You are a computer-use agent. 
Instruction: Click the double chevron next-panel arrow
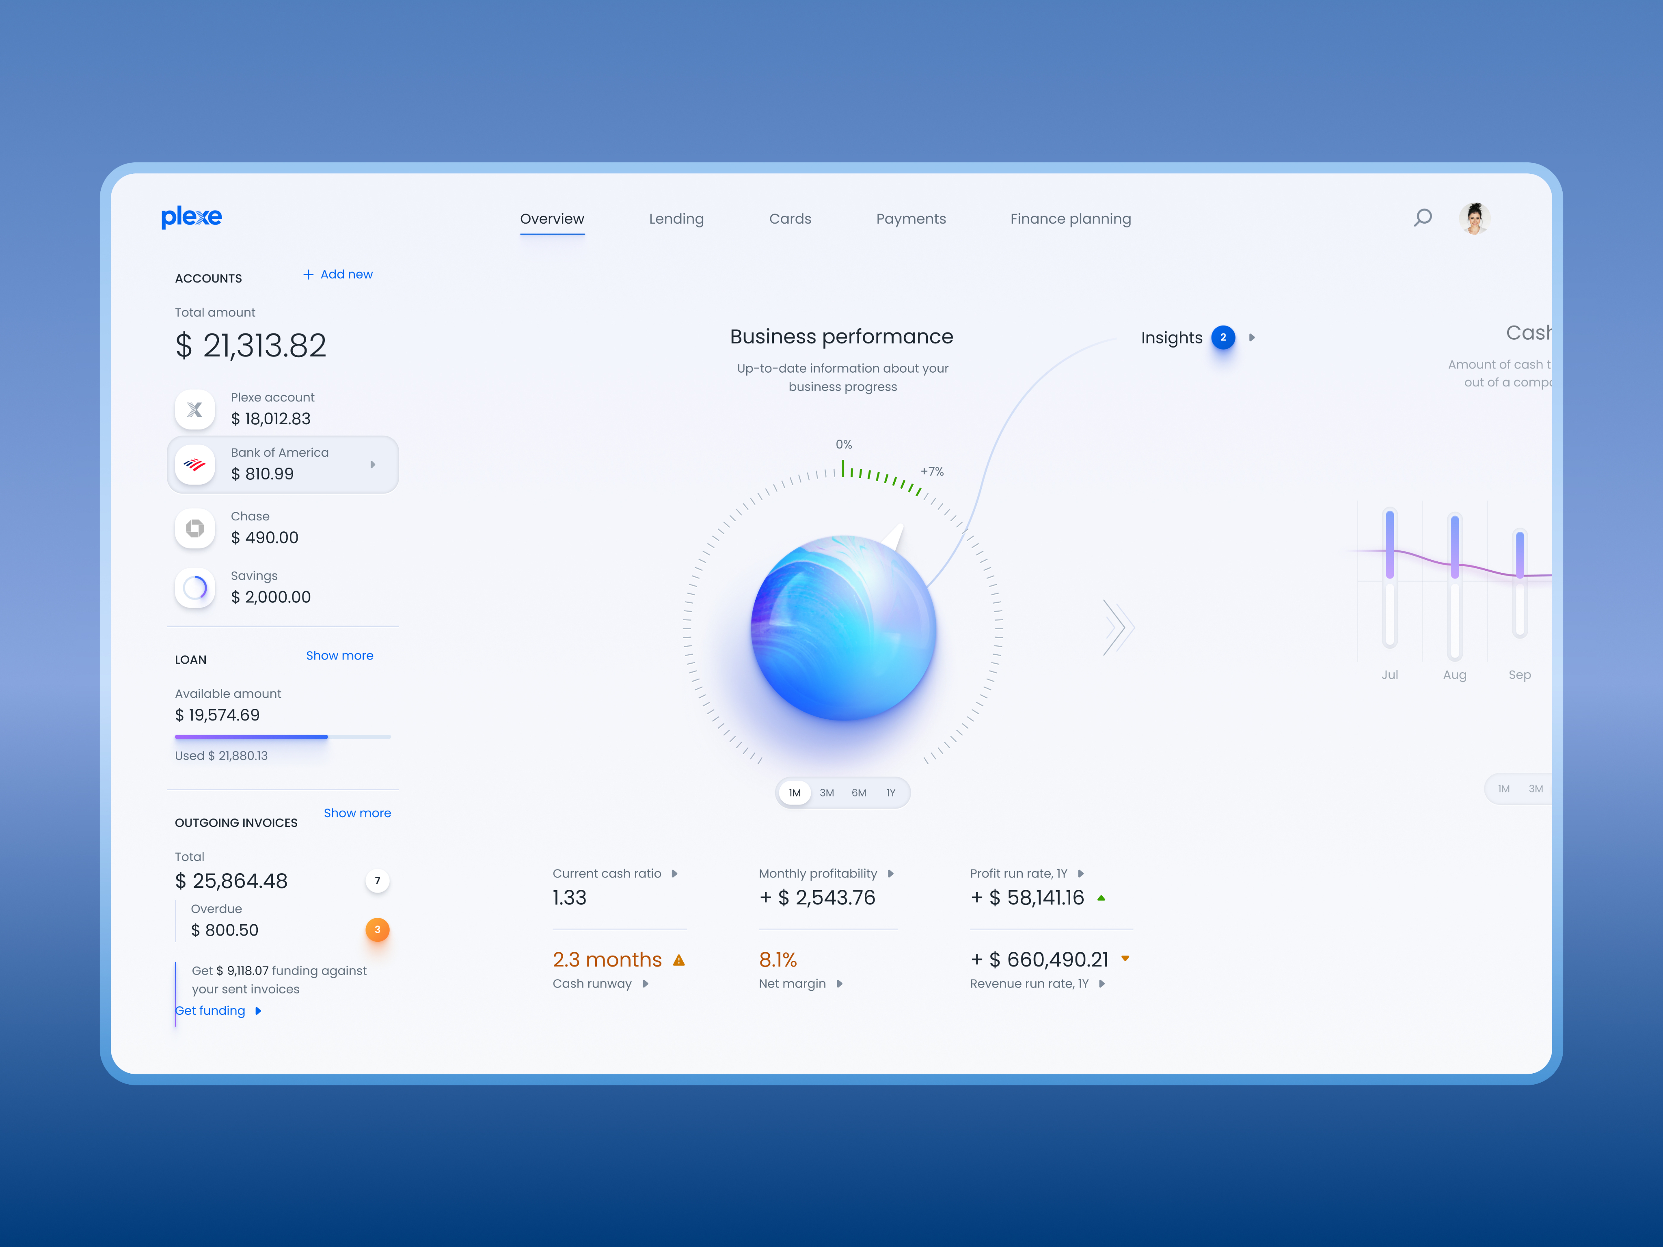[1118, 627]
